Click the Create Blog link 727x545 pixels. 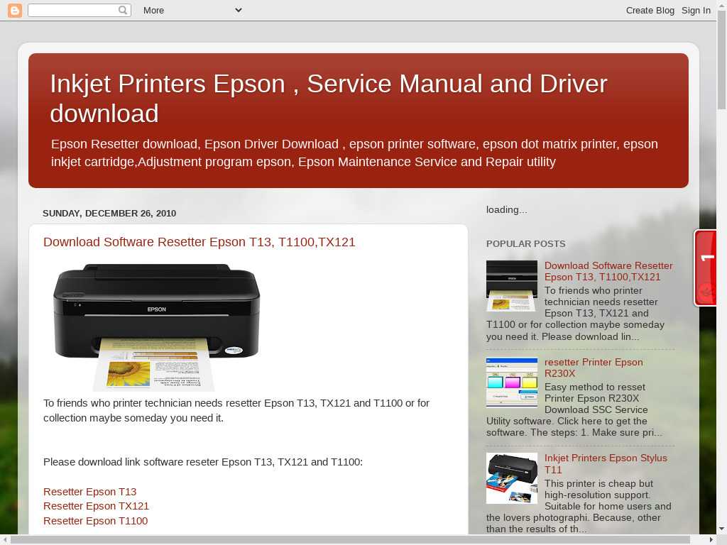tap(650, 10)
